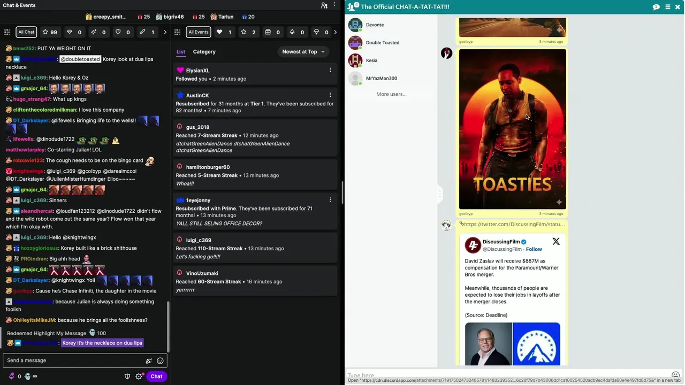Click the AustinCK username in events
The image size is (685, 385).
[x=197, y=96]
